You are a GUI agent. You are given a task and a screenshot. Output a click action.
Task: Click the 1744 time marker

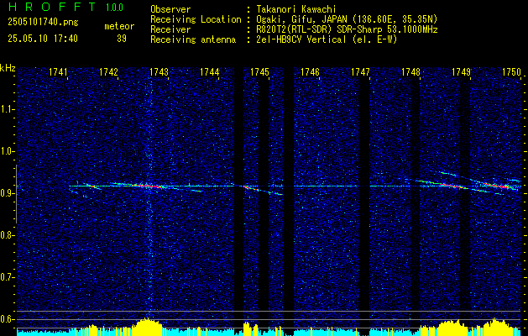tap(210, 72)
